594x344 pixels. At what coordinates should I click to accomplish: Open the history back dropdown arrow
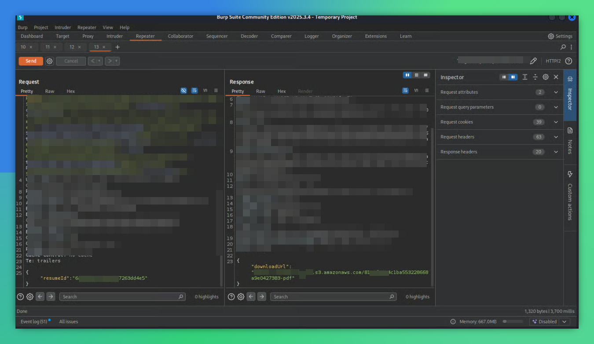click(x=100, y=61)
